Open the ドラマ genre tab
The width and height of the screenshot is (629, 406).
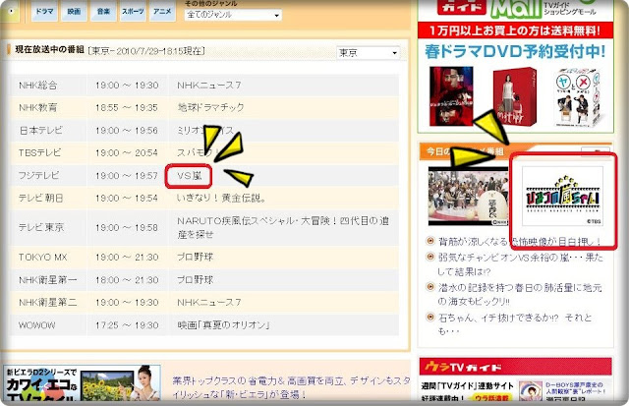coord(44,11)
